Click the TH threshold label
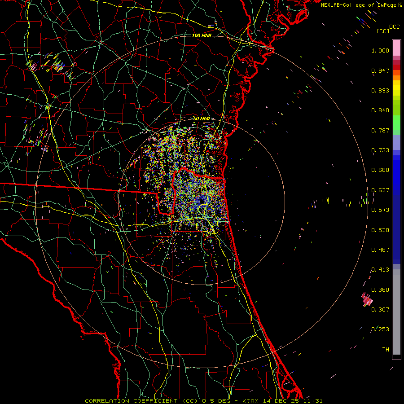 click(386, 350)
